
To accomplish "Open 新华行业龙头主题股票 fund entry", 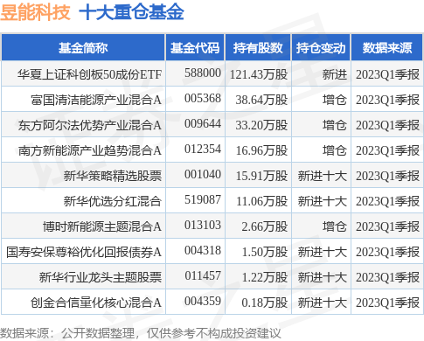I will (101, 277).
